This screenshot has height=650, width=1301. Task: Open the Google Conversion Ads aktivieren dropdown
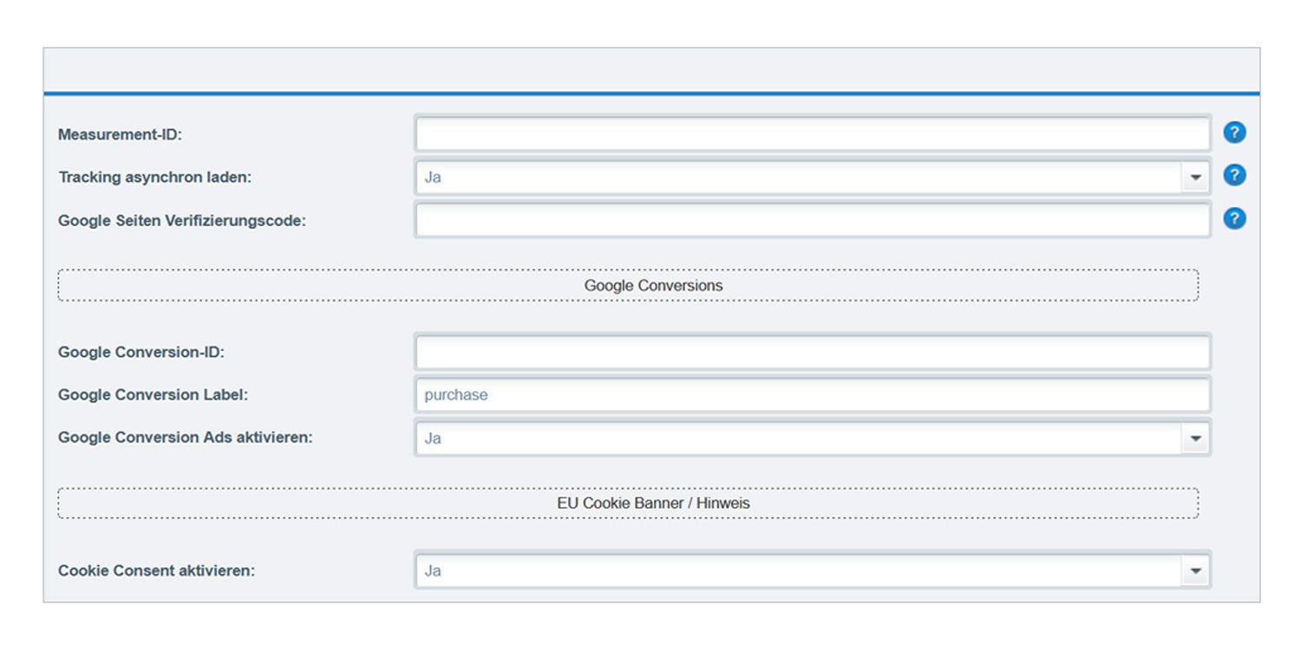point(813,438)
